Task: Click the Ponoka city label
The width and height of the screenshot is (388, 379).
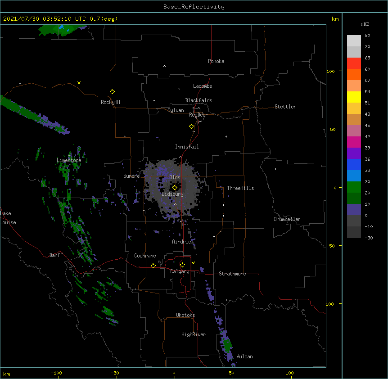Action: click(x=216, y=61)
